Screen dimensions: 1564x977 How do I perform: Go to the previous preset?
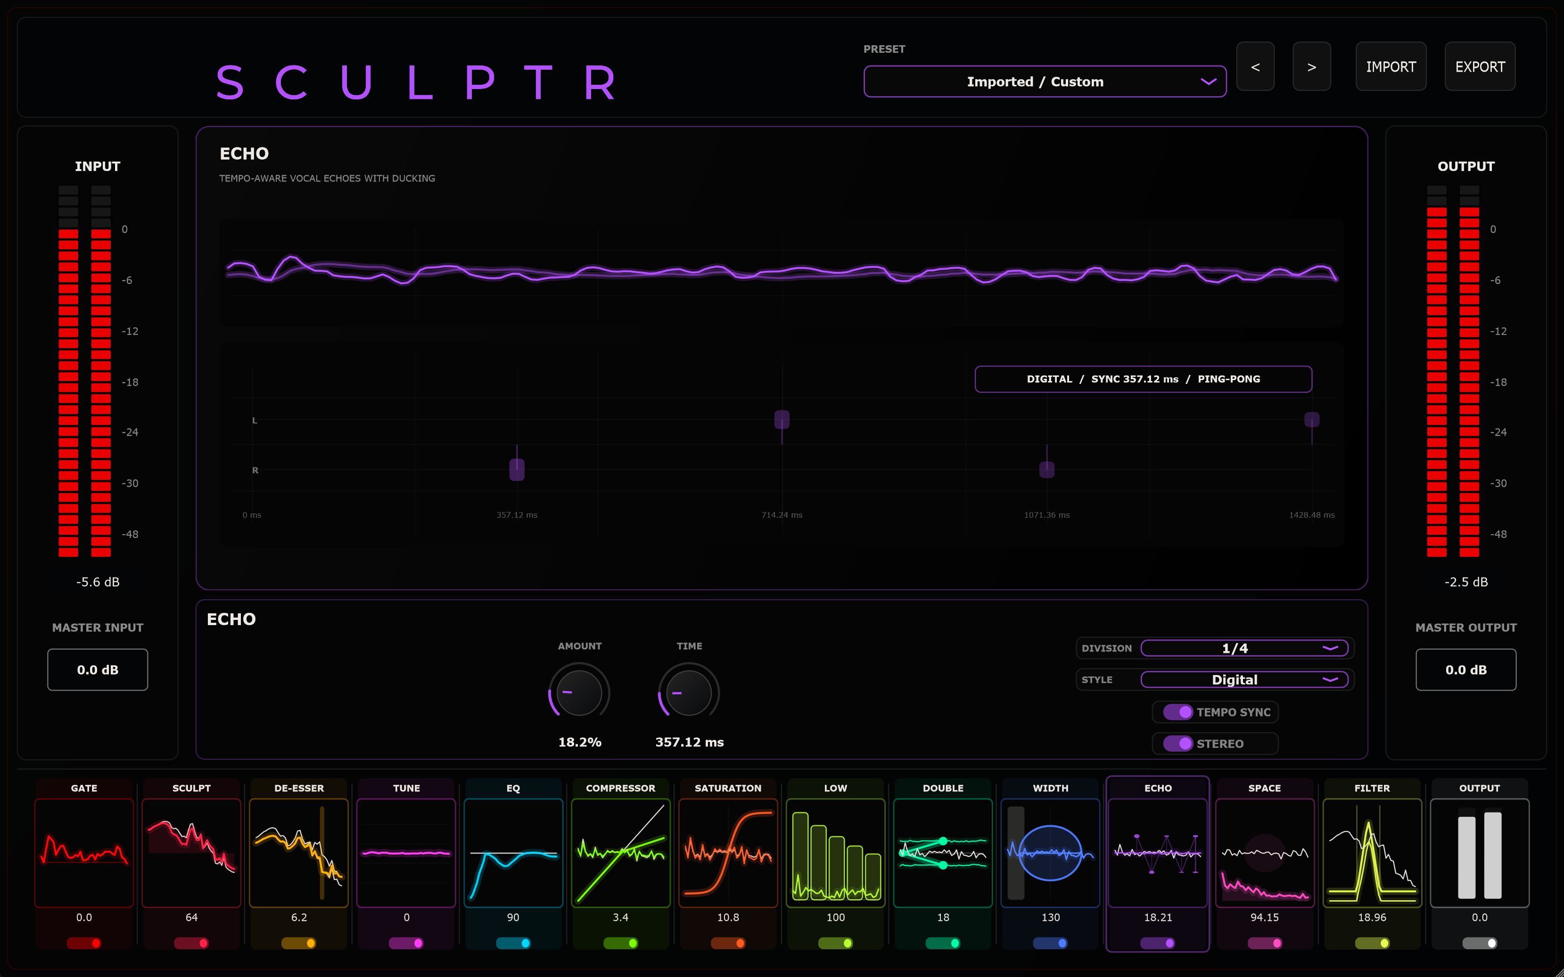point(1255,66)
